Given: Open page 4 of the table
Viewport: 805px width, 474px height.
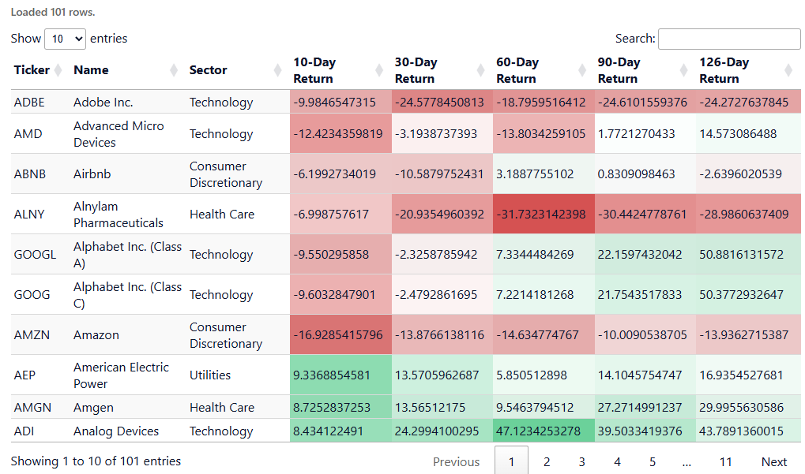Looking at the screenshot, I should click(617, 461).
